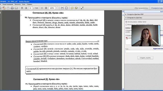Click the total page count "518"
163x91 pixels.
pyautogui.click(x=36, y=8)
